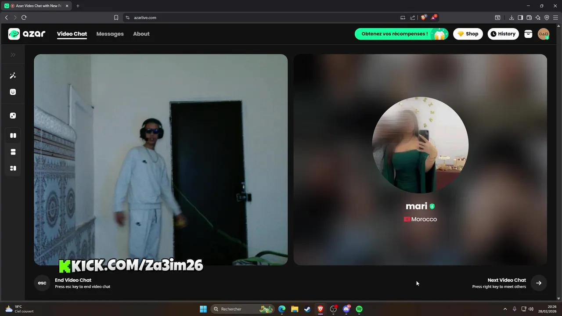Viewport: 562px width, 316px height.
Task: Click the Morocco country label
Action: (x=420, y=219)
